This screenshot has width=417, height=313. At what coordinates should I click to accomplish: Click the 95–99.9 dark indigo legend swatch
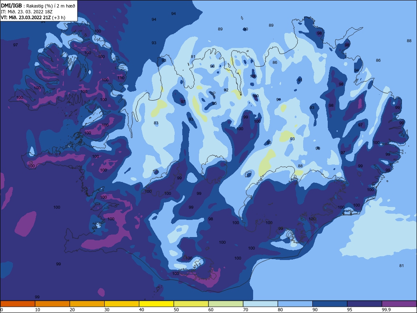364,304
